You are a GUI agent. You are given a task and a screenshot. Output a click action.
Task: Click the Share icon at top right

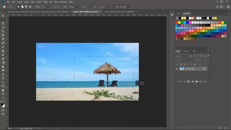(228, 7)
